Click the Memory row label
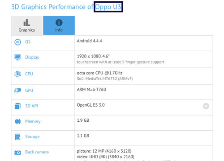The image size is (224, 161). [x=33, y=121]
